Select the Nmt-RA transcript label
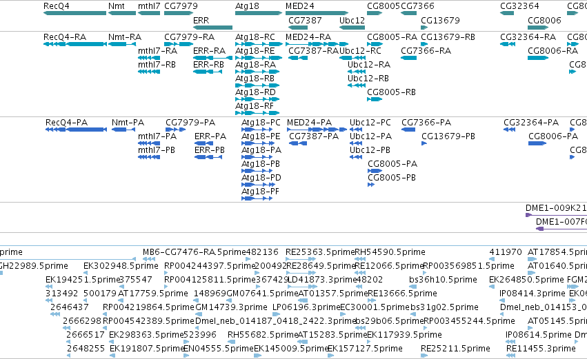 click(125, 37)
